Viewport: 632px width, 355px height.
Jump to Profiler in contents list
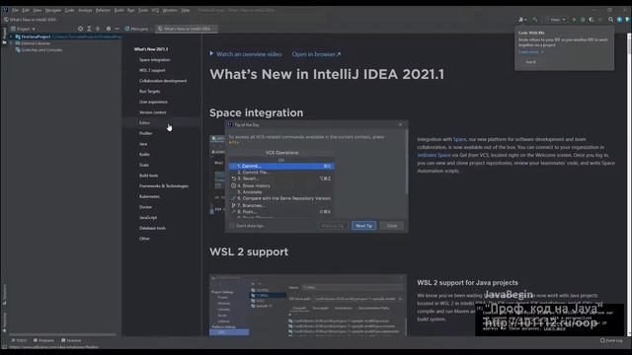click(145, 133)
